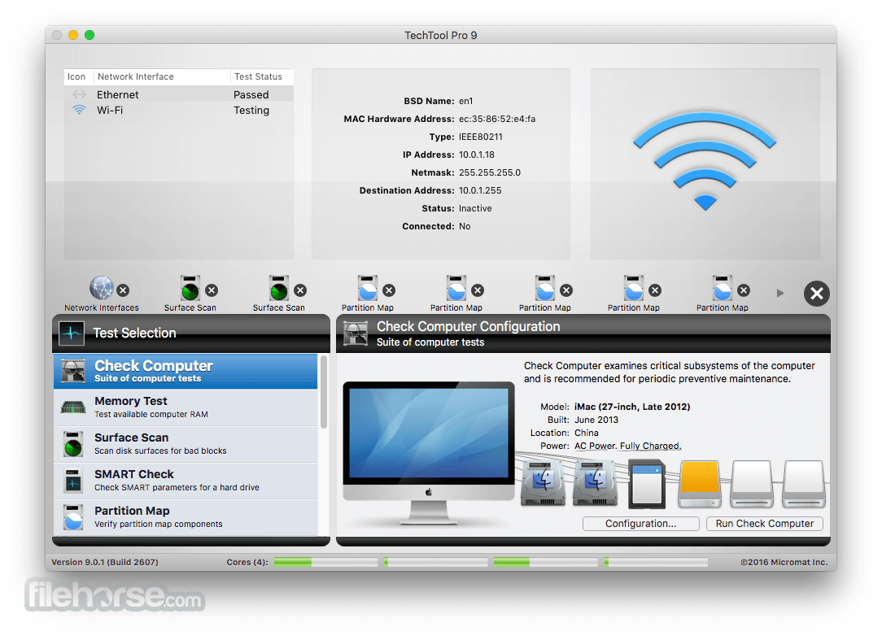This screenshot has width=882, height=636.
Task: Select the Ethernet row in the interface table
Action: [x=179, y=94]
